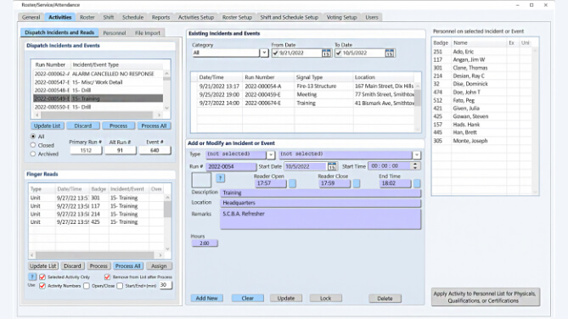Screen dimensions: 568x319
Task: Open the From Date calendar picker
Action: (326, 53)
